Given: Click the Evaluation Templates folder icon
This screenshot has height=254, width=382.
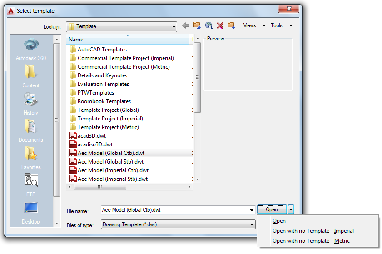Looking at the screenshot, I should coord(73,84).
